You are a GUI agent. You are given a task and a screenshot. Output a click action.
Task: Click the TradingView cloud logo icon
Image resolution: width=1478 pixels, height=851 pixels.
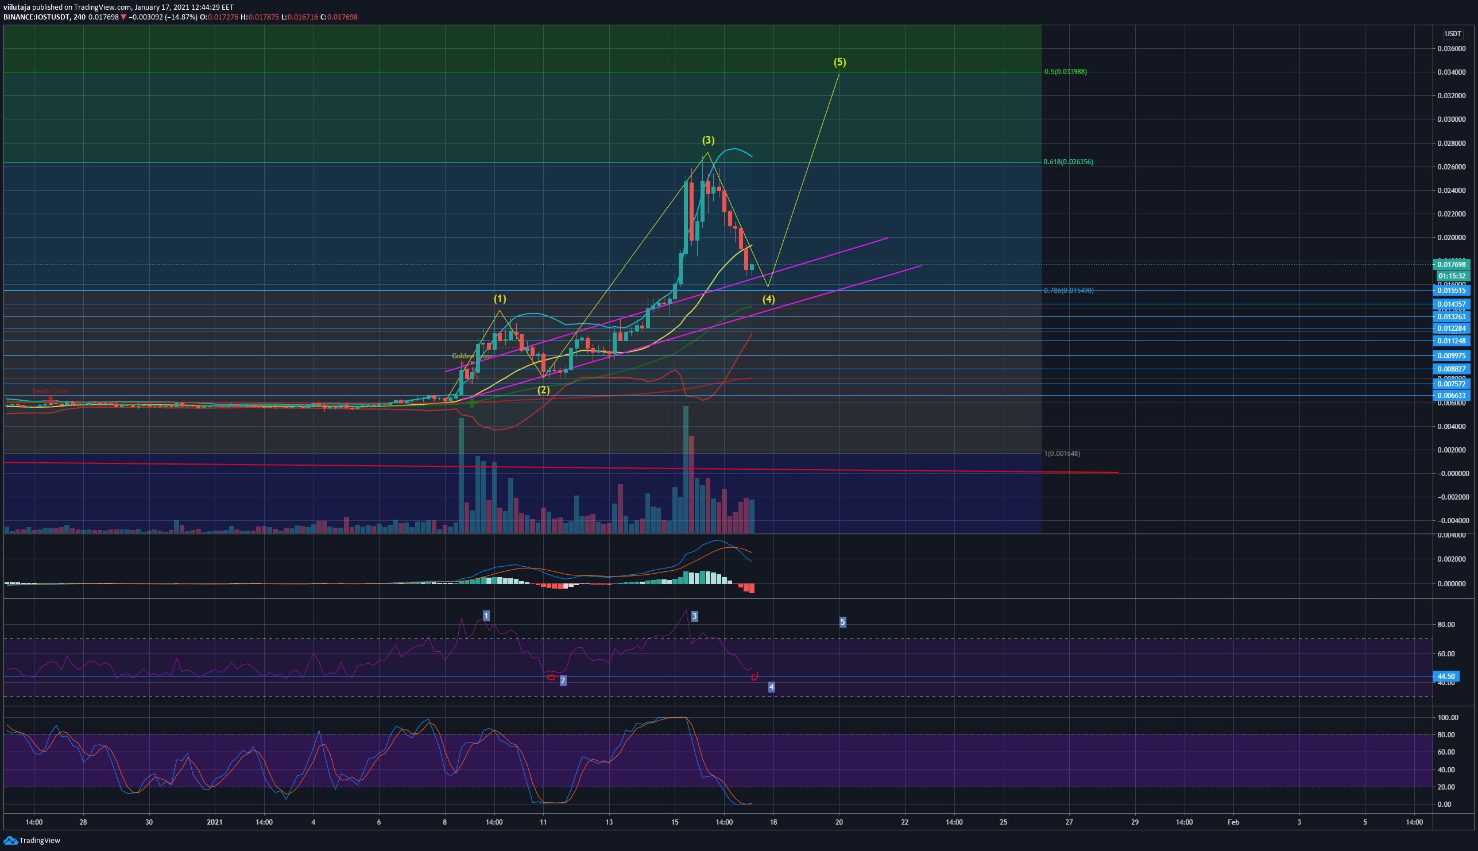[x=10, y=841]
